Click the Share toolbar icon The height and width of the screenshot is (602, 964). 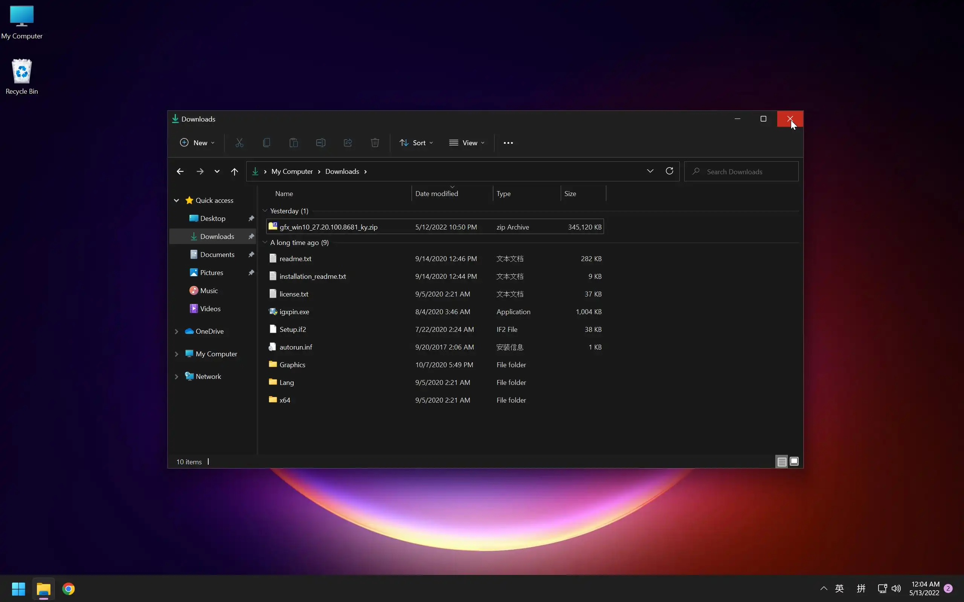click(348, 143)
